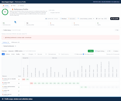The height and width of the screenshot is (101, 121).
Task: Open the Contoso Booking - synthetic dropdown
Action: coord(86,19)
